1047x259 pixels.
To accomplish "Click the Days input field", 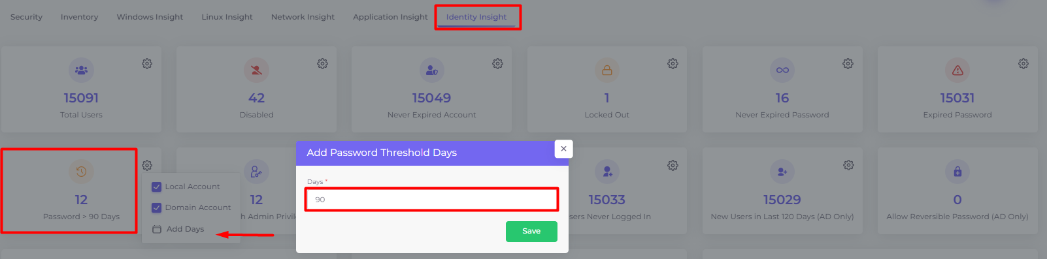I will click(431, 200).
